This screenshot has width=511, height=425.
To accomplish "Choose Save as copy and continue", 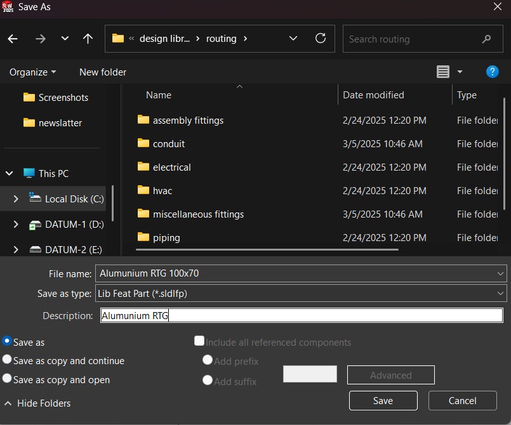I will (x=8, y=360).
